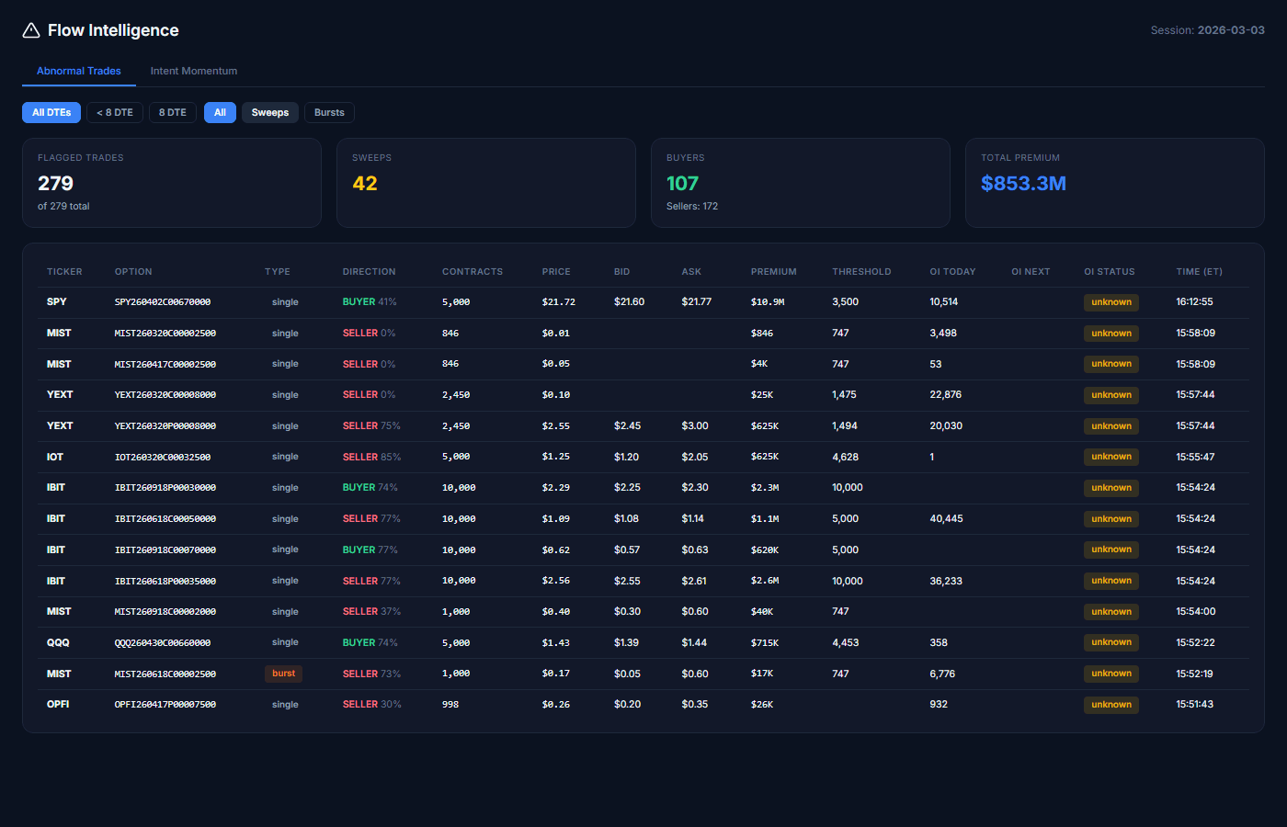Click the unknown status badge on OPFI row
Viewport: 1287px width, 827px height.
coord(1110,705)
